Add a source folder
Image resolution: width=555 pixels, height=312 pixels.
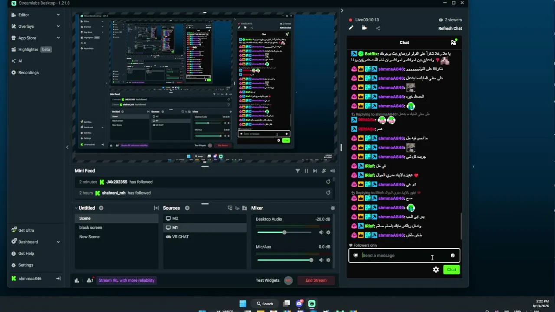click(x=245, y=208)
